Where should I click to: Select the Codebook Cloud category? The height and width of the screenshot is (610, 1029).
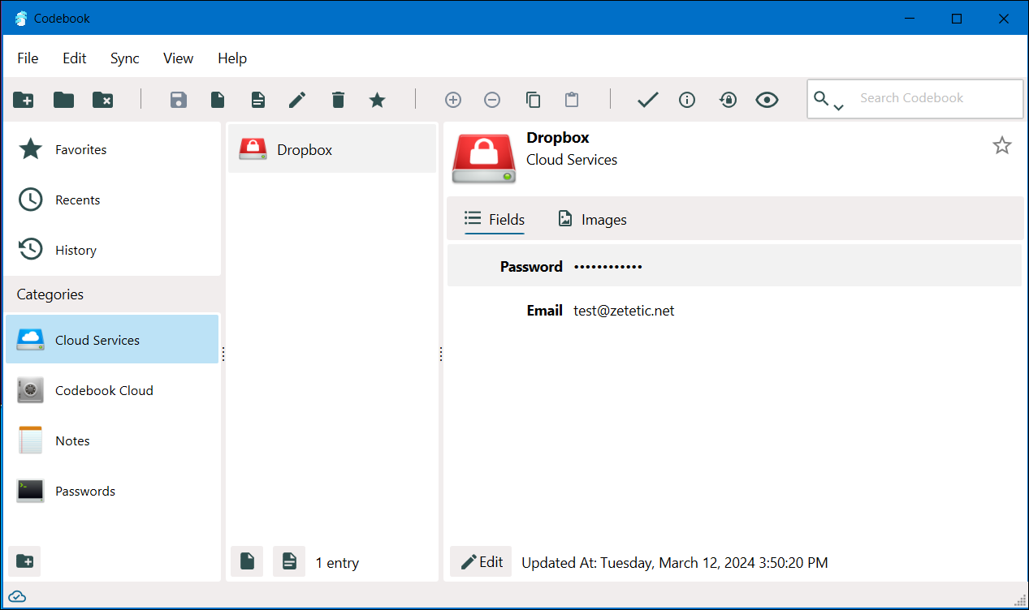[x=112, y=390]
